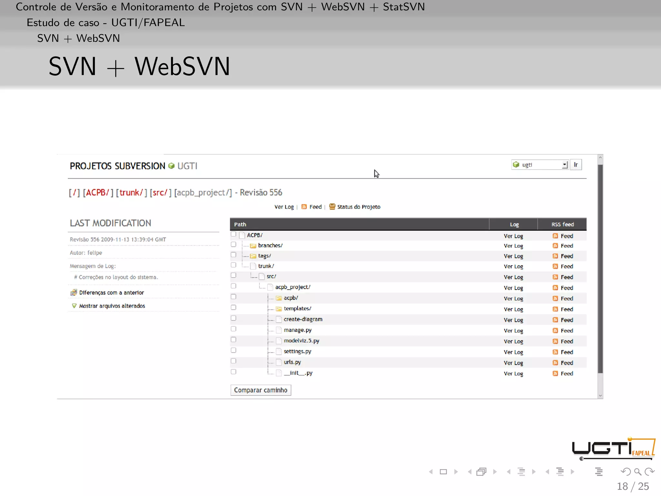Image resolution: width=661 pixels, height=496 pixels.
Task: Open the __init__.py file
Action: coord(298,373)
